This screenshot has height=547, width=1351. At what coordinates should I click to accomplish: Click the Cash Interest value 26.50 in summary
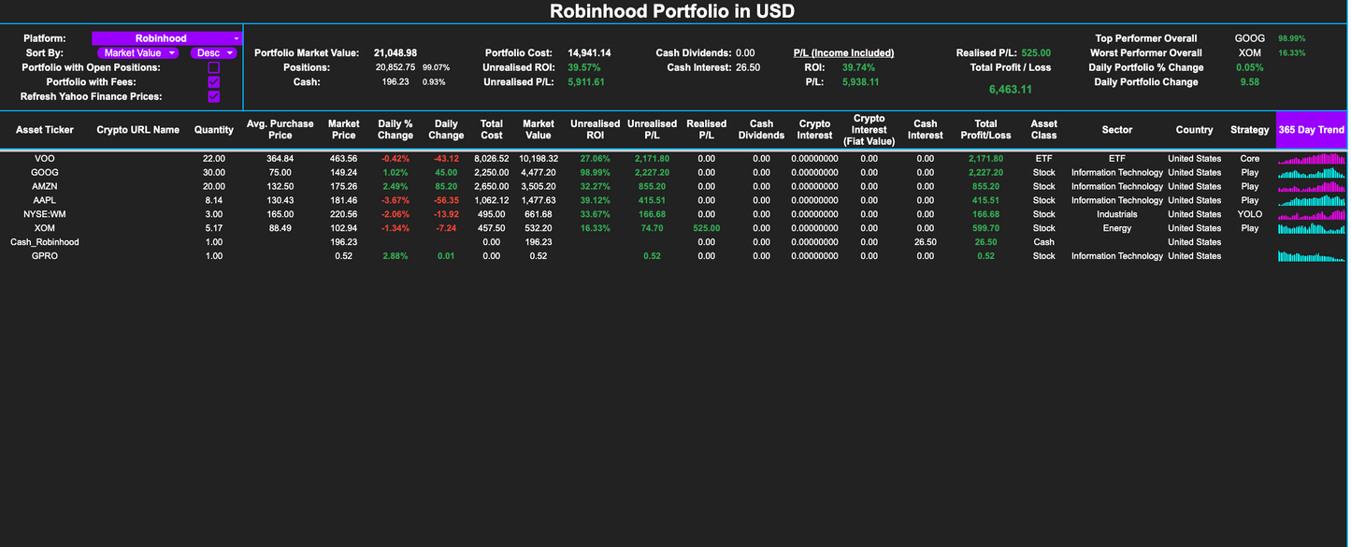(x=748, y=67)
